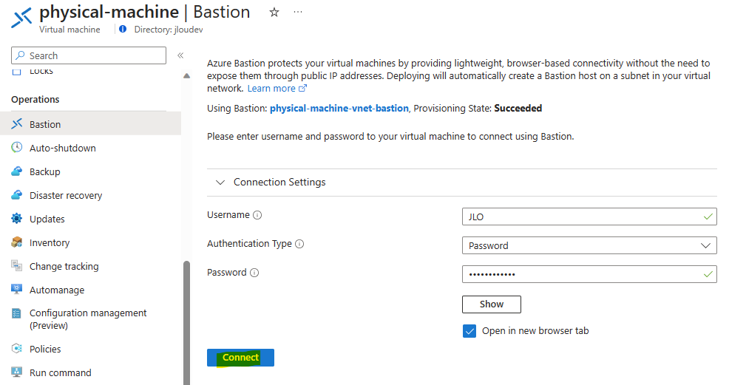The height and width of the screenshot is (385, 729).
Task: Show the password characters
Action: [492, 304]
